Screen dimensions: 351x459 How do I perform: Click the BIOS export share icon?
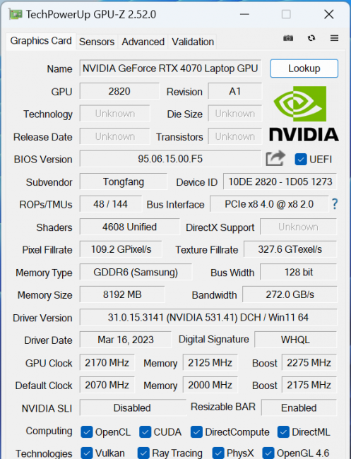[275, 158]
